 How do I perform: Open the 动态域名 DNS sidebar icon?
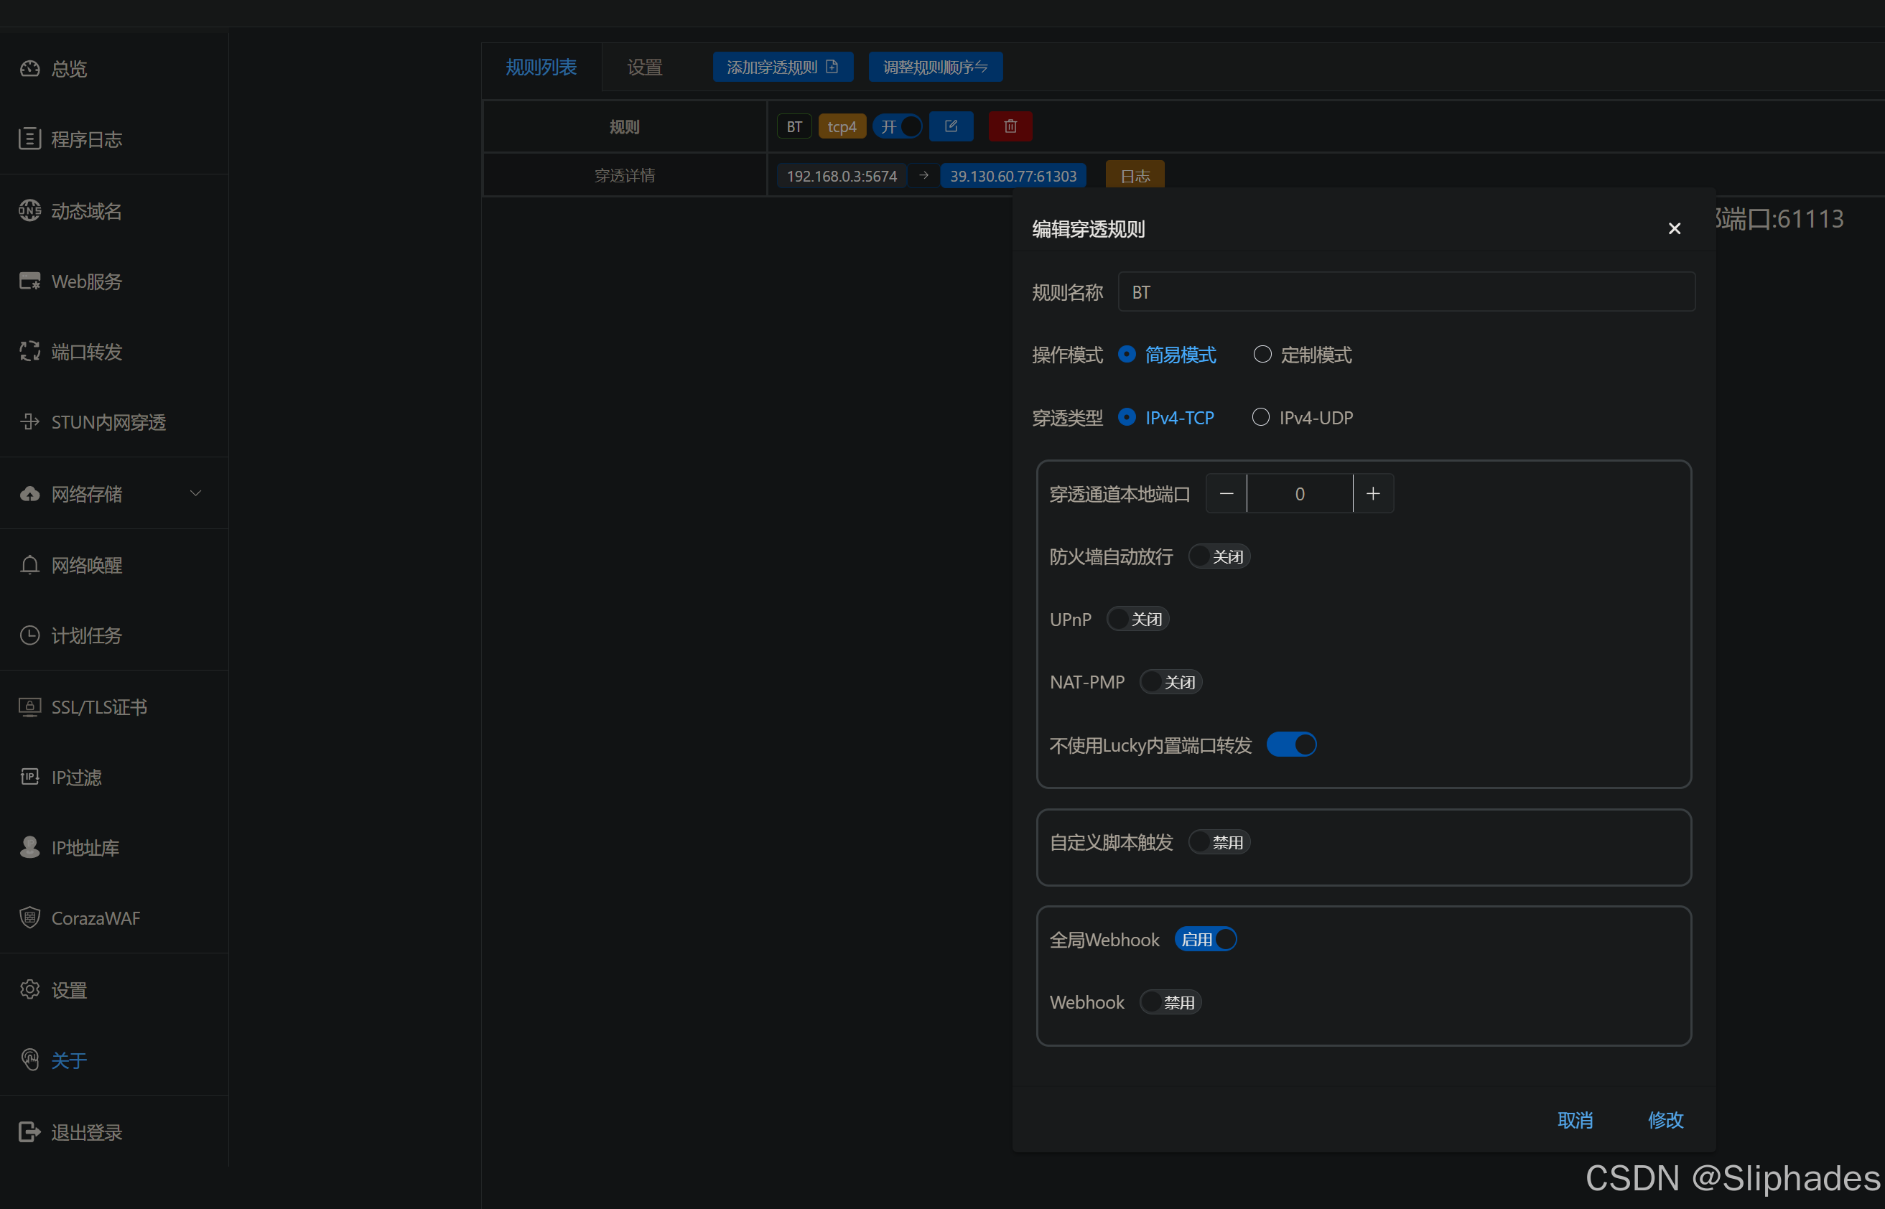[30, 210]
